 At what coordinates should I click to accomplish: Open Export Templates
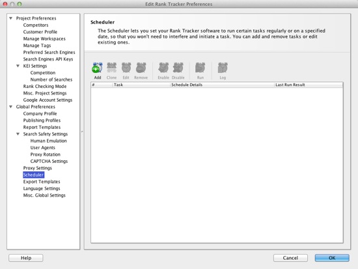[42, 182]
